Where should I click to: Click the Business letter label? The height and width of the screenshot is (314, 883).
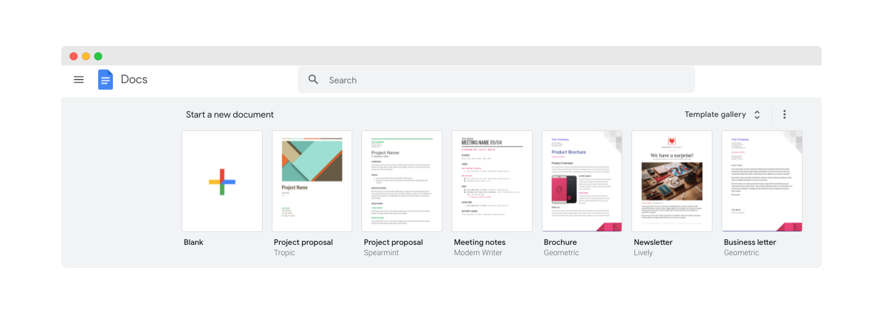click(x=750, y=242)
